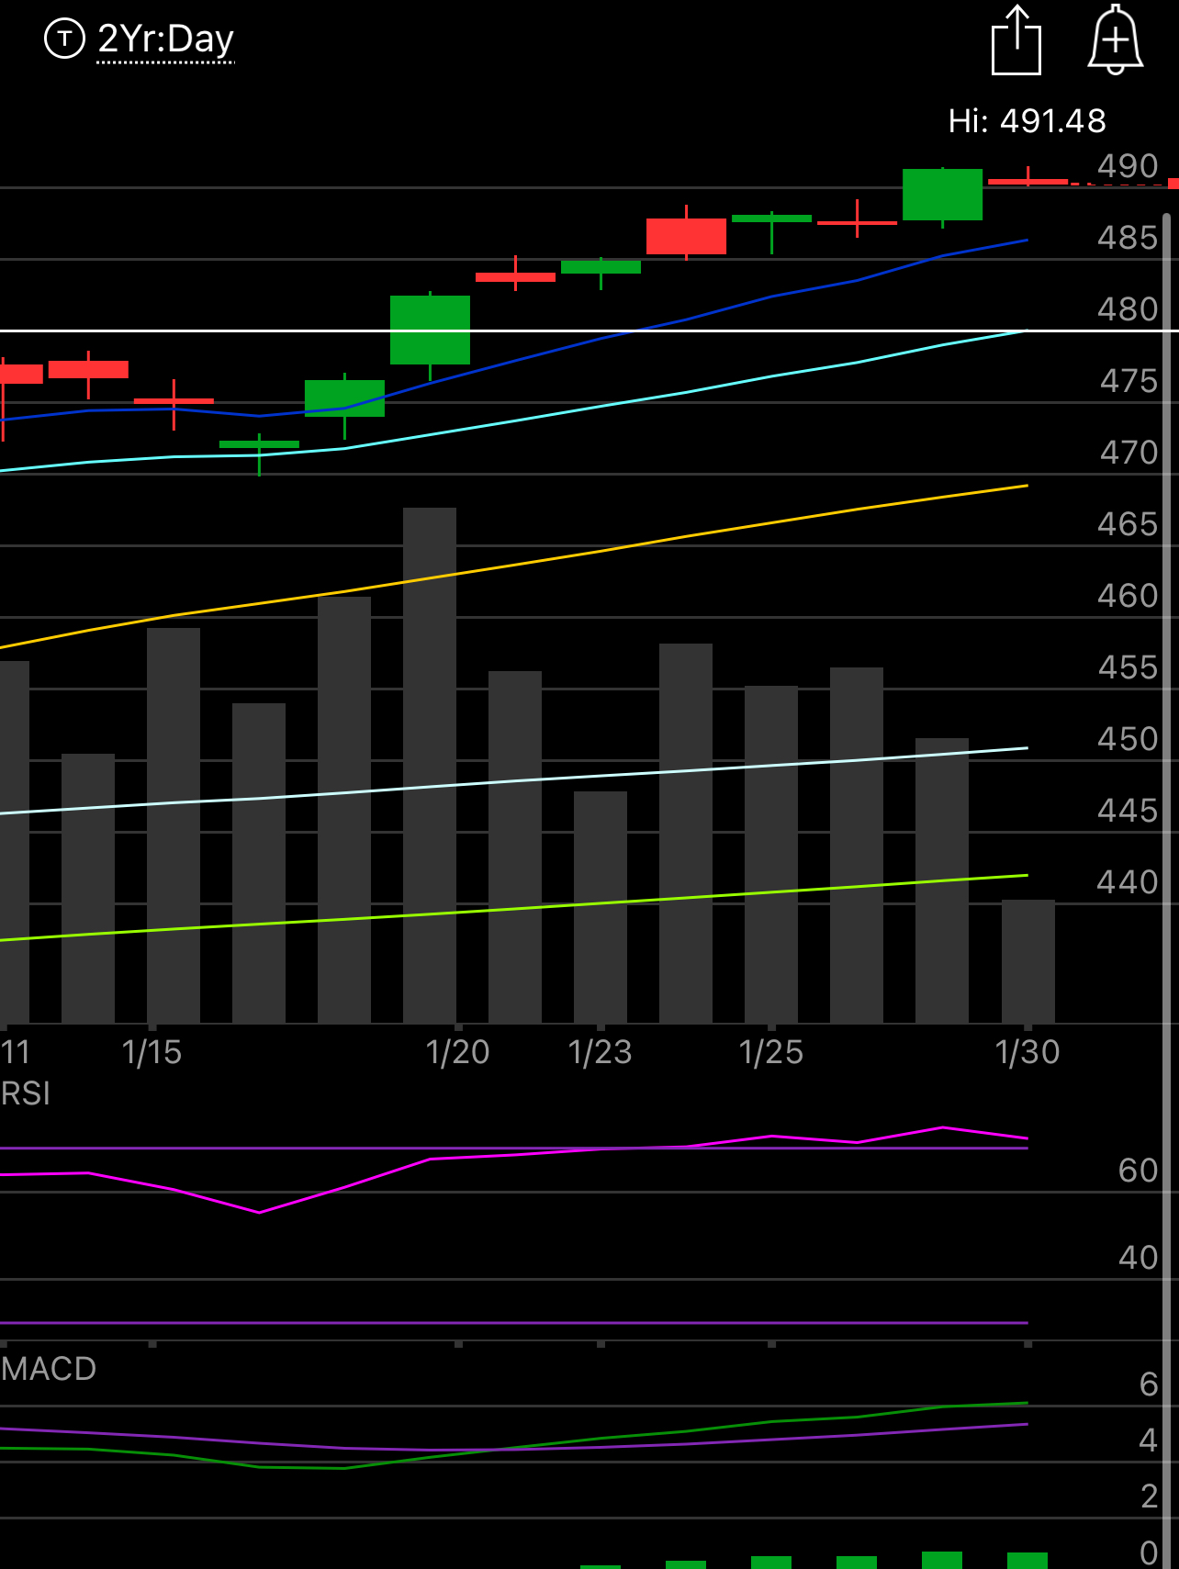Tap the MACD 2 scale label

click(1148, 1496)
